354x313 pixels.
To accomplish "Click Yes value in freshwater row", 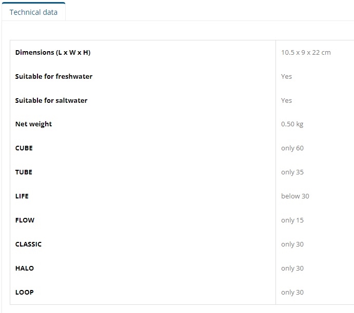I will (286, 77).
